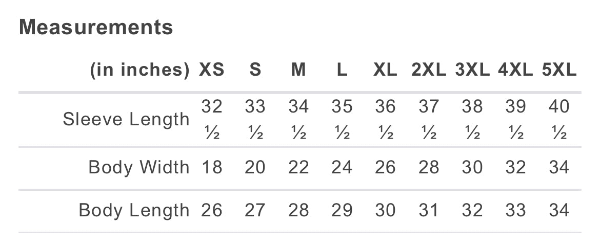Screen dimensions: 600x246
Task: Click the XL size column header
Action: [x=385, y=70]
